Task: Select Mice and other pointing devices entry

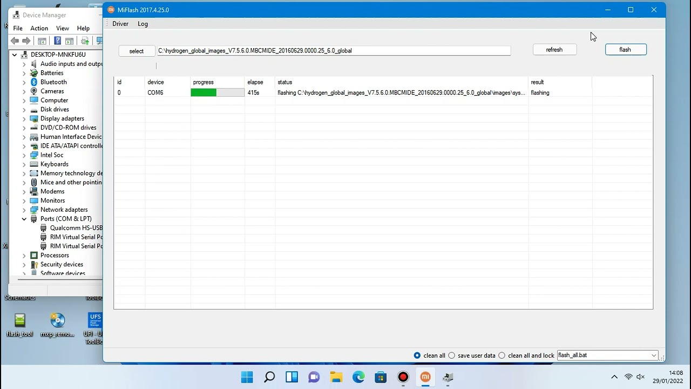Action: coord(71,183)
